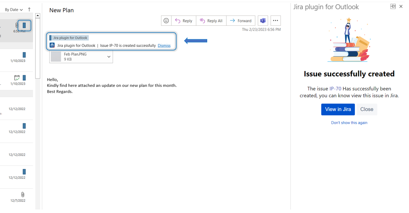Click the message list scrollbar up arrow
The height and width of the screenshot is (213, 409).
tap(38, 16)
